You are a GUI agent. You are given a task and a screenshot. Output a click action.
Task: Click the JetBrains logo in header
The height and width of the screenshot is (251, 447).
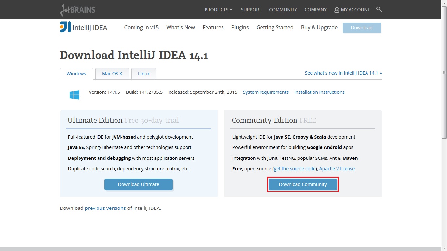(x=78, y=10)
